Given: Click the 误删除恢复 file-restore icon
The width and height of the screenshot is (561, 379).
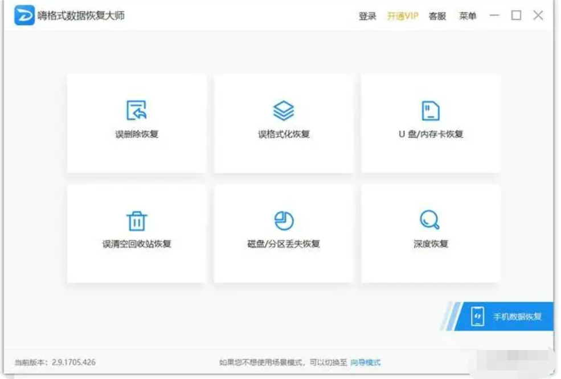Looking at the screenshot, I should 137,110.
